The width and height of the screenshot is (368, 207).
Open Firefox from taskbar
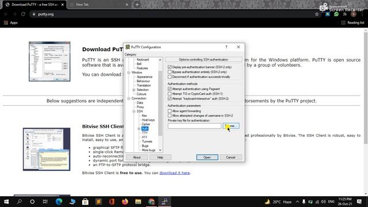[125, 202]
